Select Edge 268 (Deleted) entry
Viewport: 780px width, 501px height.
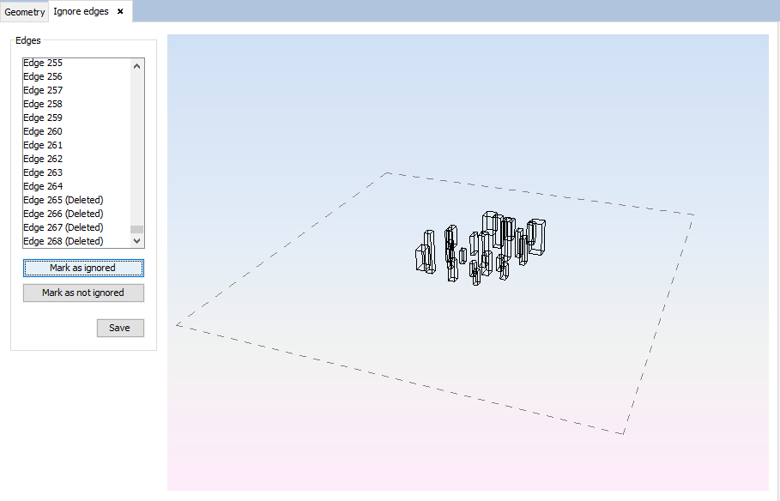coord(63,241)
